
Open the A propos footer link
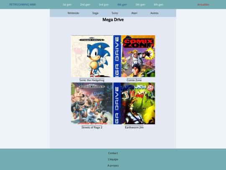pos(113,165)
